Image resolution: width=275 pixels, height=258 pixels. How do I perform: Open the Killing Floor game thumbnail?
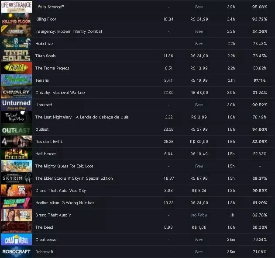coord(16,19)
